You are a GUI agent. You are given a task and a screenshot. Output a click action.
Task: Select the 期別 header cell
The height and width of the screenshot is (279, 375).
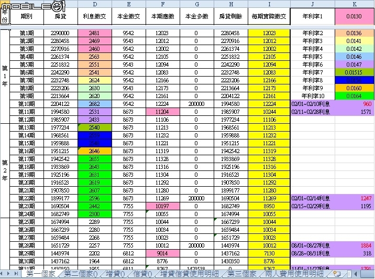point(27,16)
